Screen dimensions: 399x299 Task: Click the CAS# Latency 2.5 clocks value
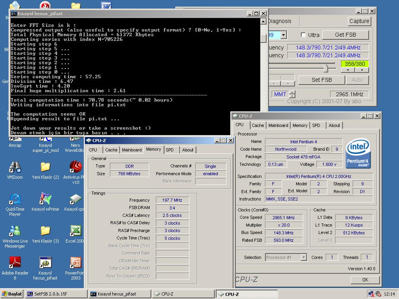click(x=172, y=215)
